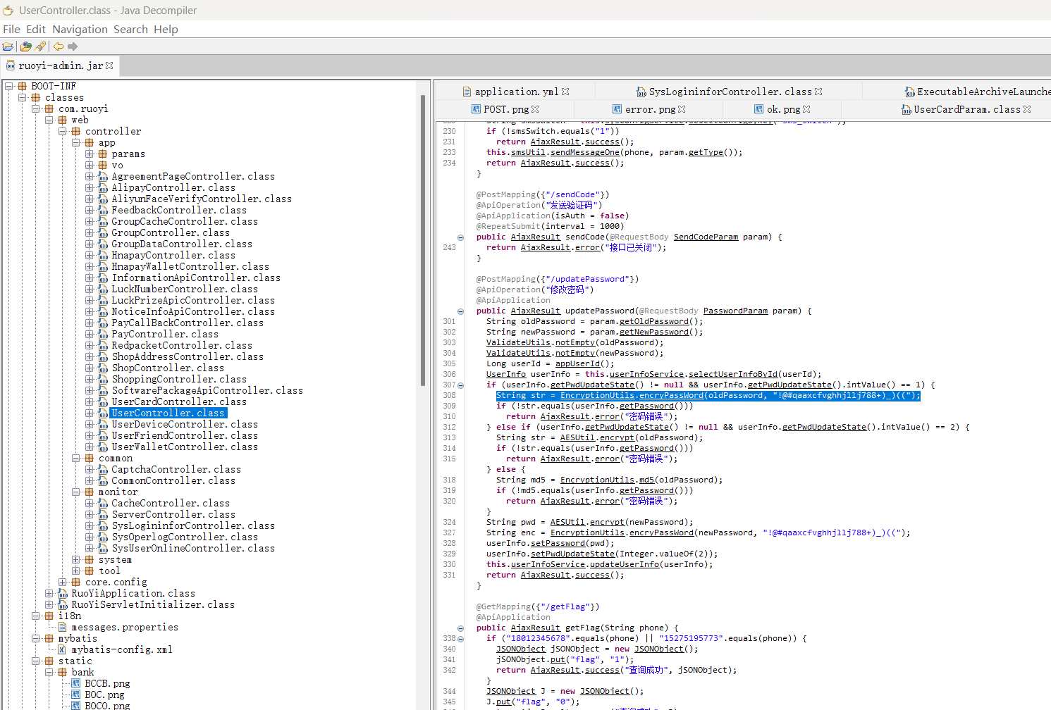Switch to the UserCardParam.class tab
The height and width of the screenshot is (710, 1051).
[x=966, y=109]
